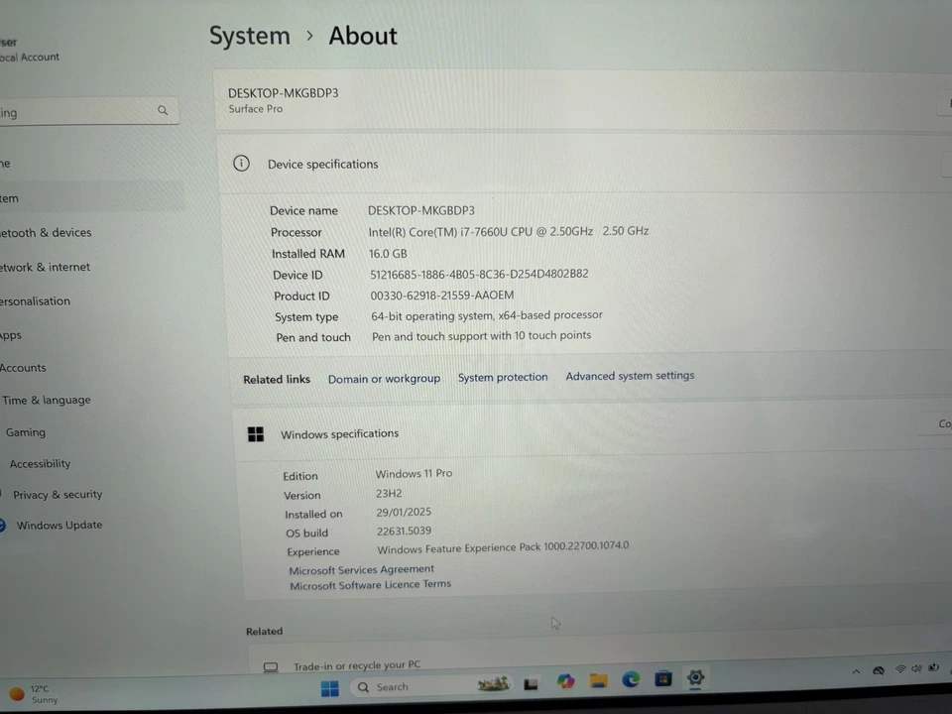
Task: Open Gaming settings from the sidebar
Action: pyautogui.click(x=25, y=431)
